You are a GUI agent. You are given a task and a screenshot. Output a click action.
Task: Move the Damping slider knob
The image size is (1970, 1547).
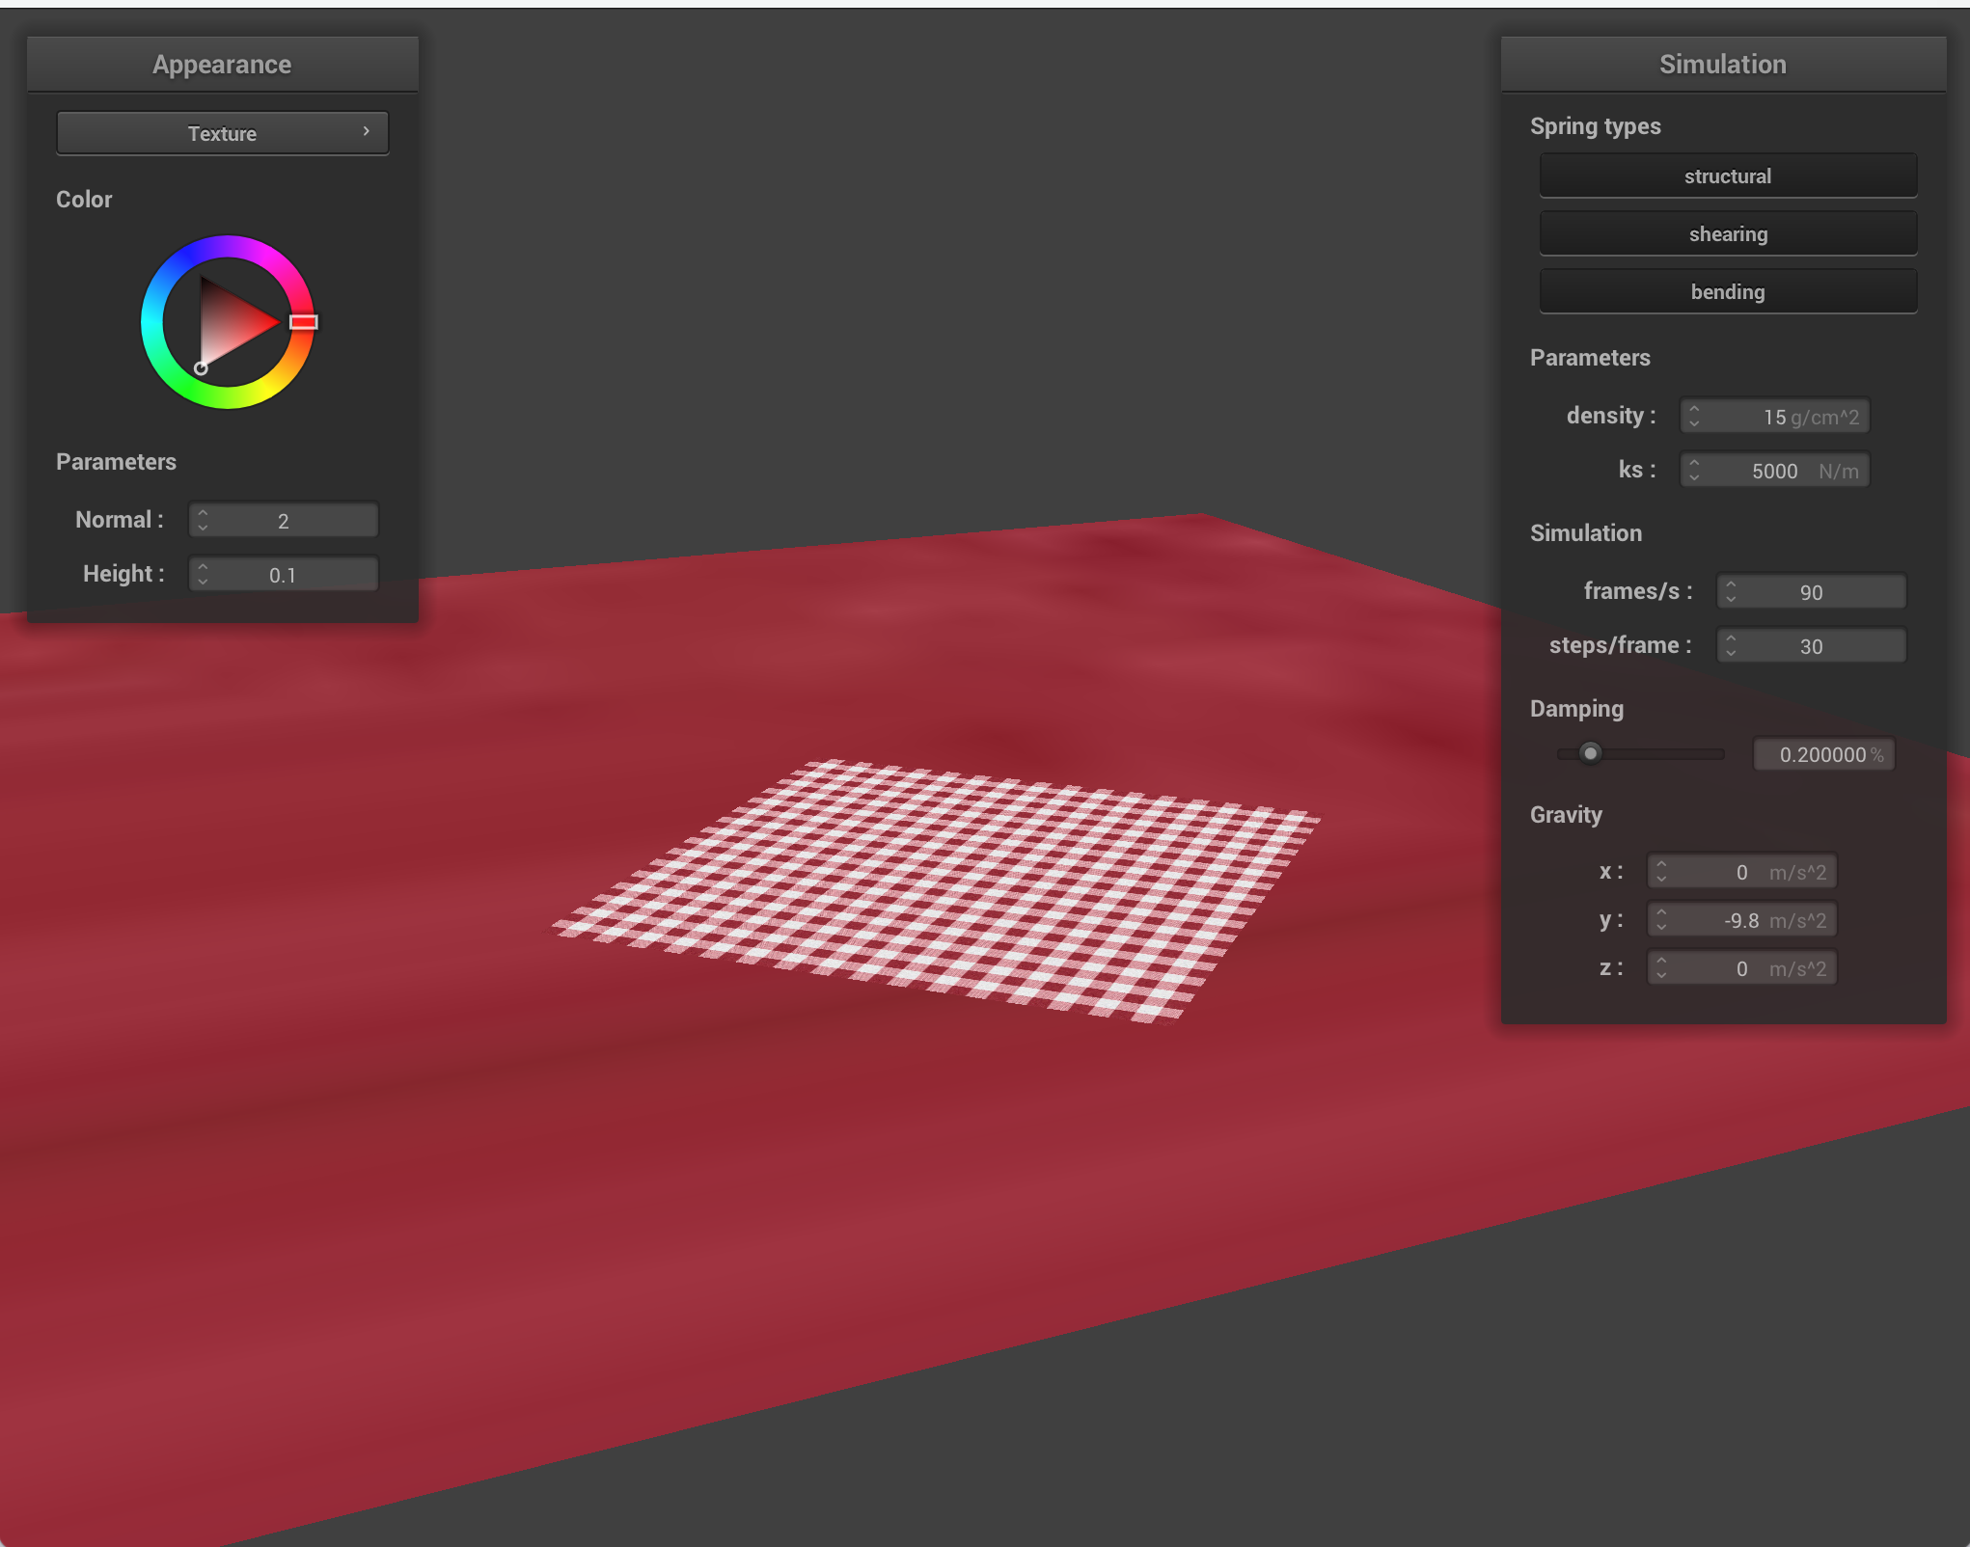coord(1590,753)
